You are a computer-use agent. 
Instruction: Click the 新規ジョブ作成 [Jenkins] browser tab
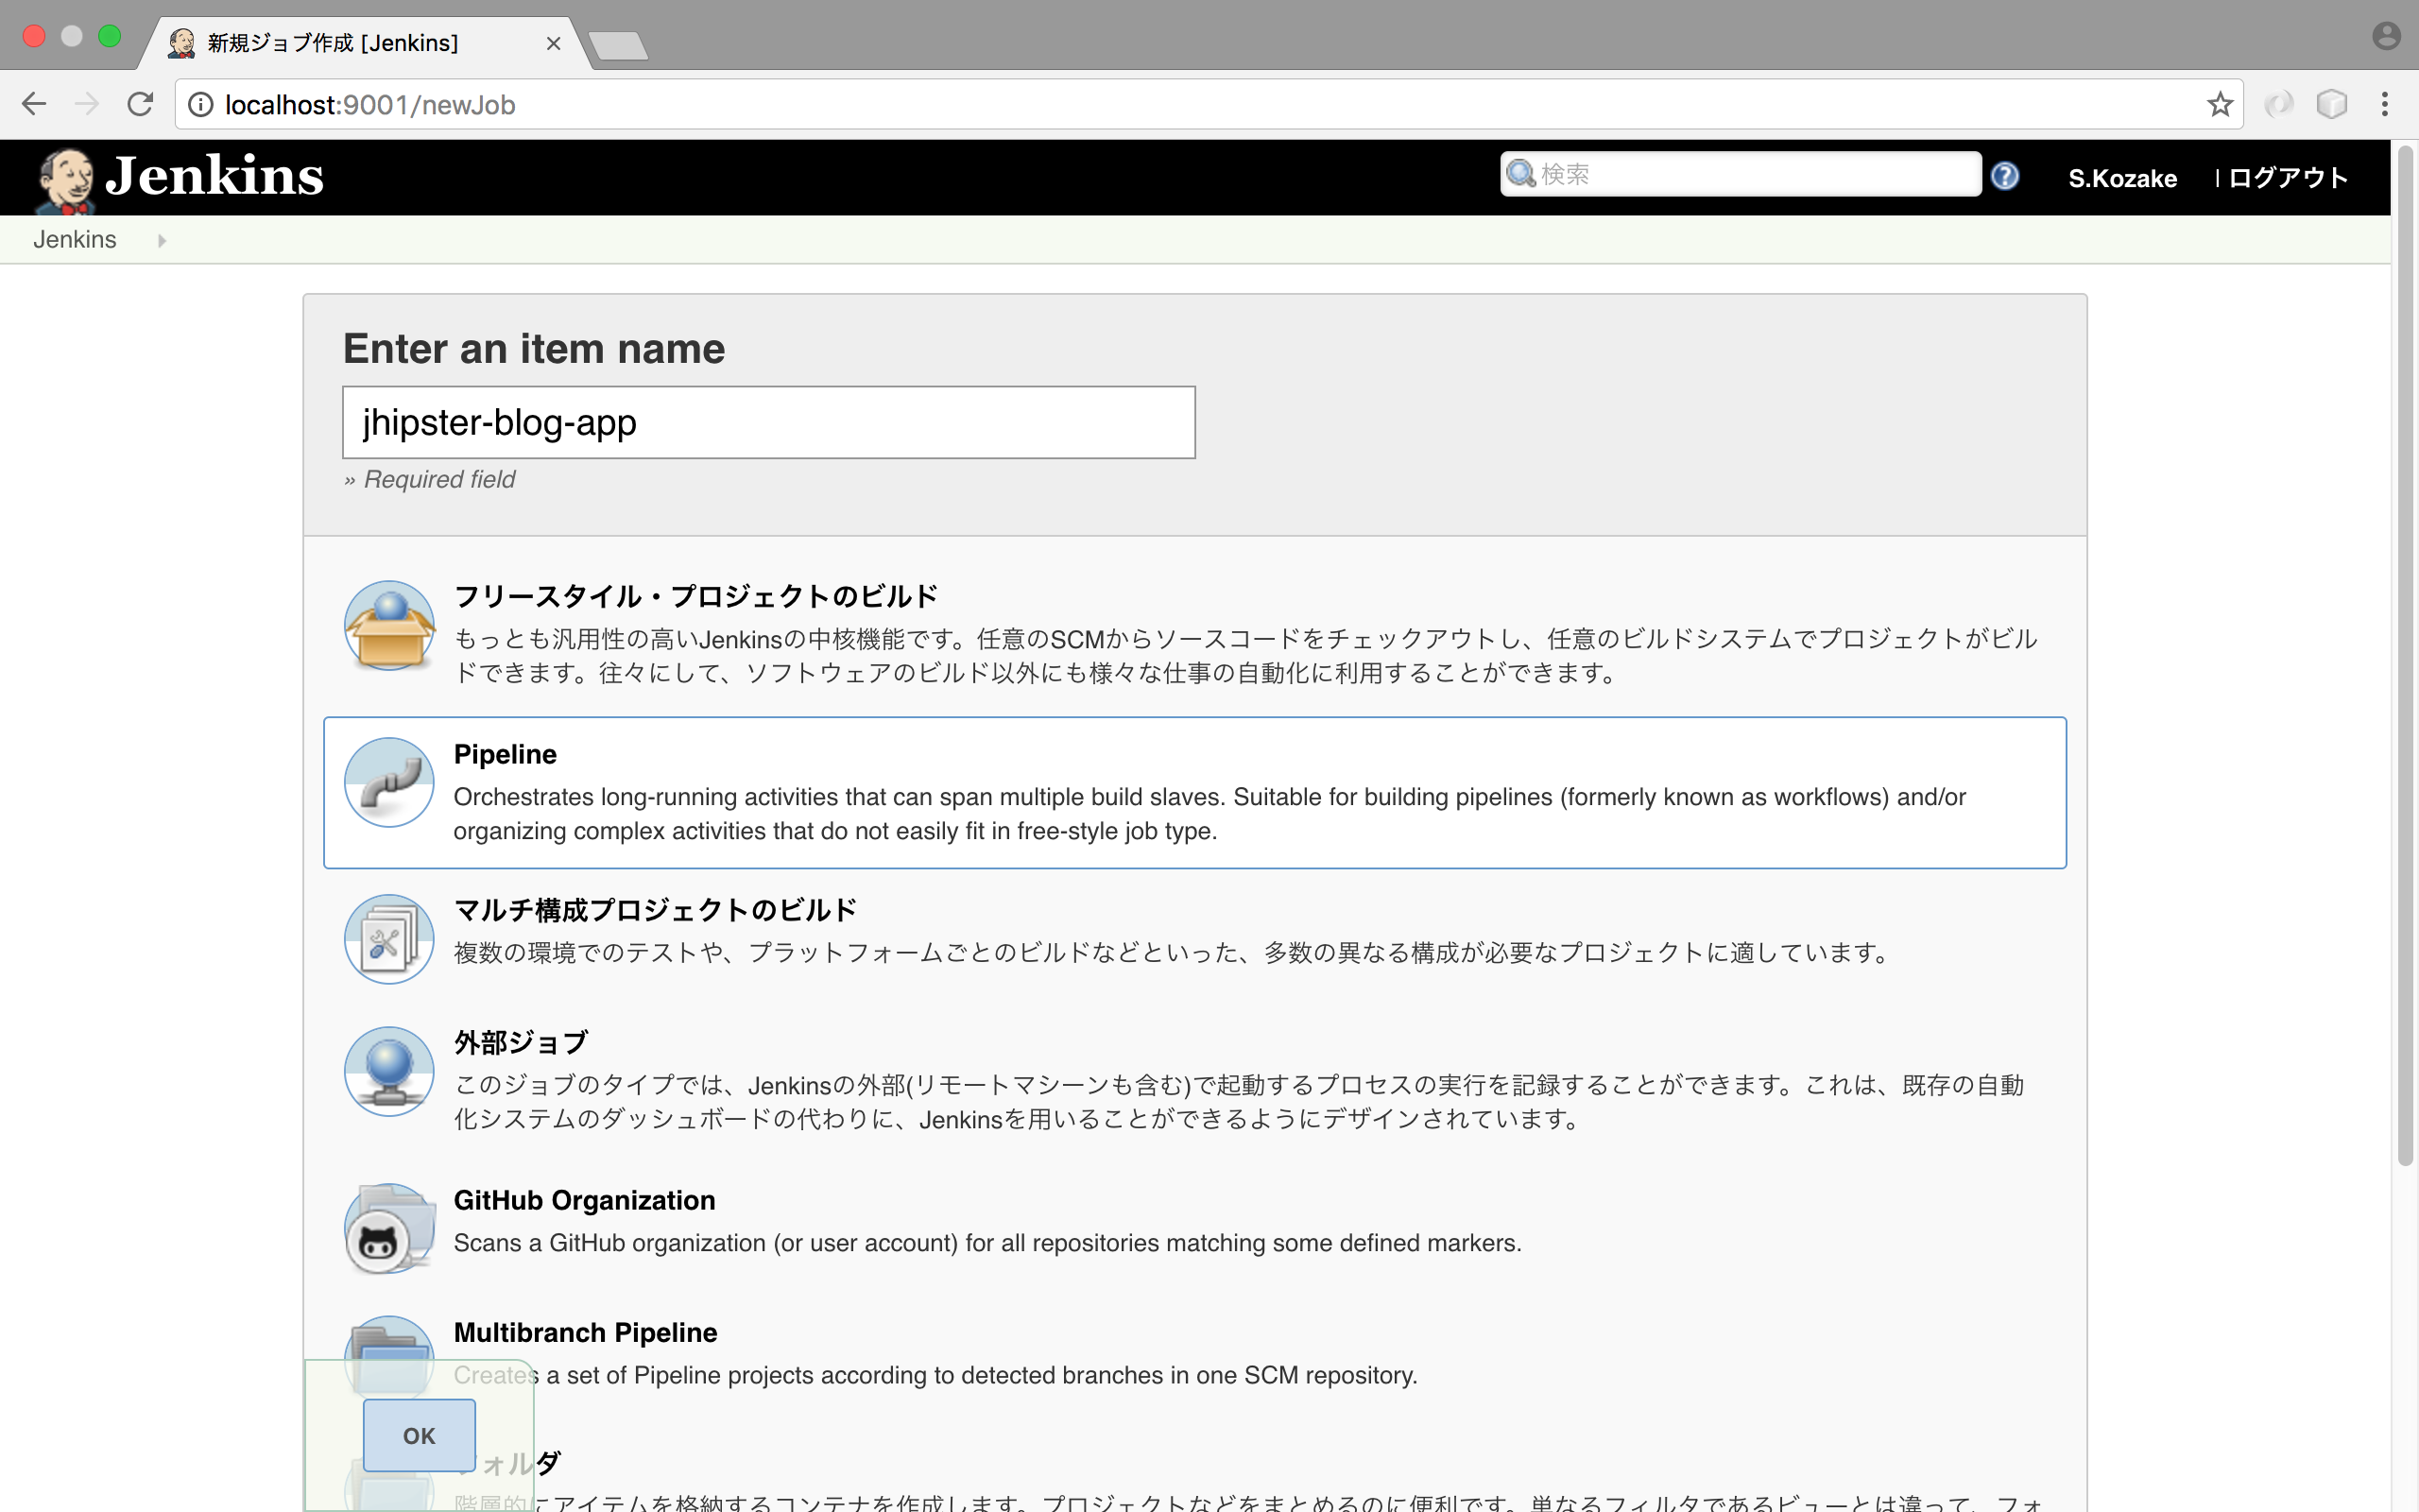pyautogui.click(x=365, y=43)
